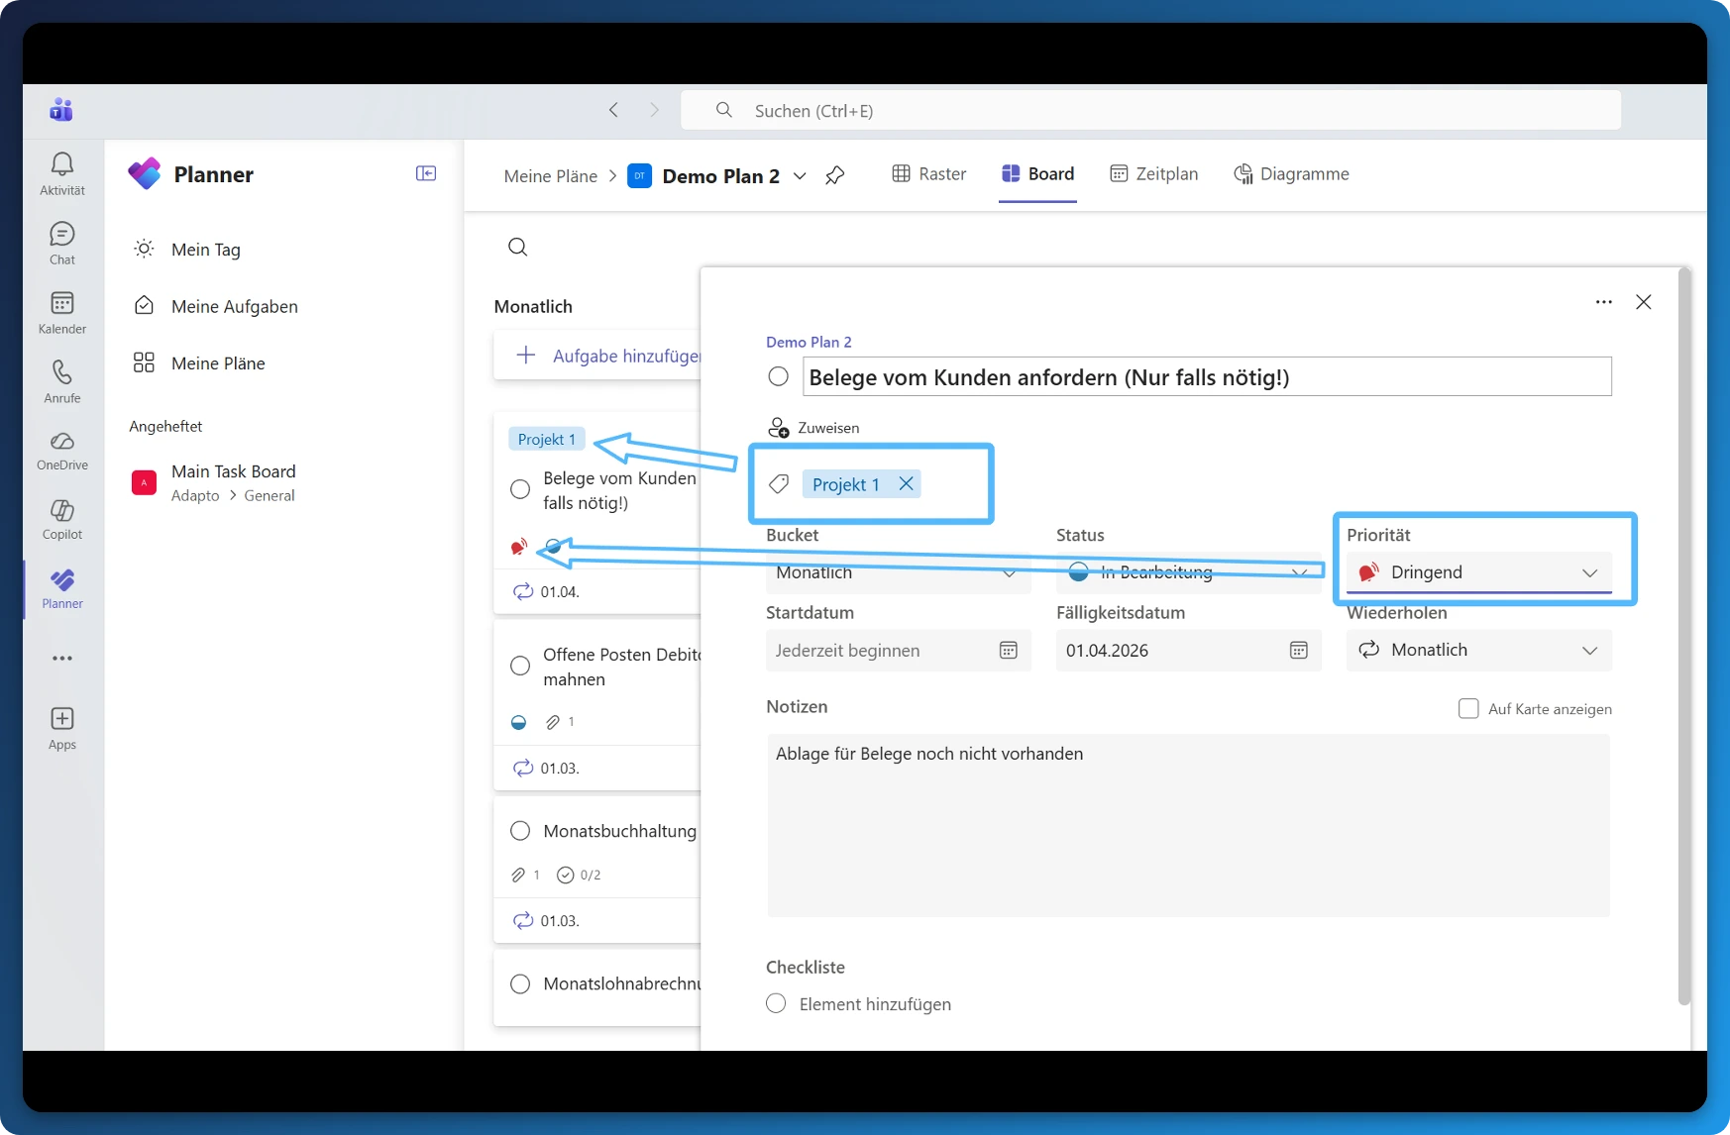Click the board search magnifier icon

(x=517, y=247)
